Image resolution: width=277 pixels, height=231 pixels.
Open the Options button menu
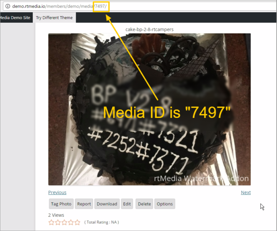(x=165, y=204)
